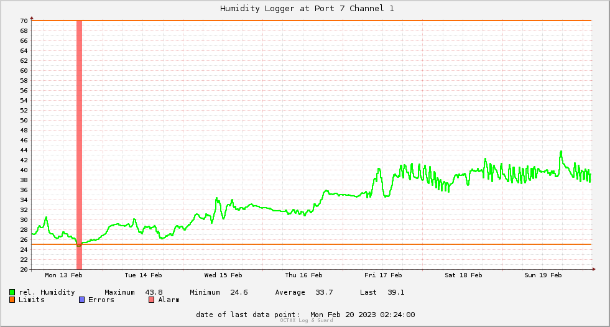Click the Maximum value 43.8
This screenshot has width=610, height=327.
(154, 292)
